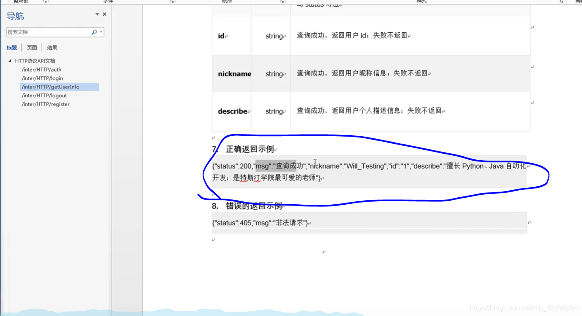The height and width of the screenshot is (316, 582).
Task: Select the HTTP协议API文档 heading
Action: tap(35, 61)
